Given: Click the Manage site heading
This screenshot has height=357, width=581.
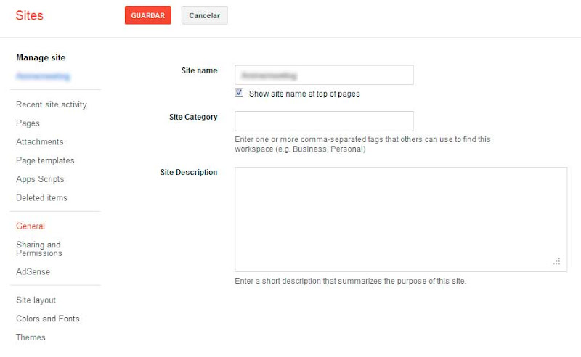Looking at the screenshot, I should (41, 57).
